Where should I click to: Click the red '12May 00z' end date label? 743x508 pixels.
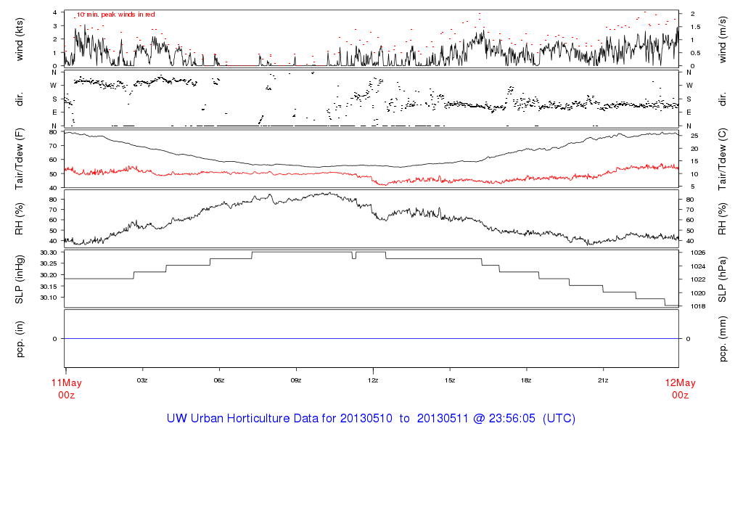680,388
